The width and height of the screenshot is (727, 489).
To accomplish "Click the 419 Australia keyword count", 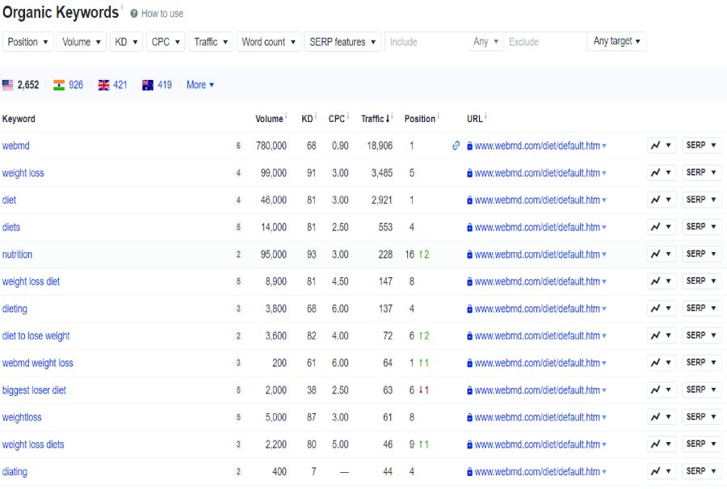I will coord(165,85).
